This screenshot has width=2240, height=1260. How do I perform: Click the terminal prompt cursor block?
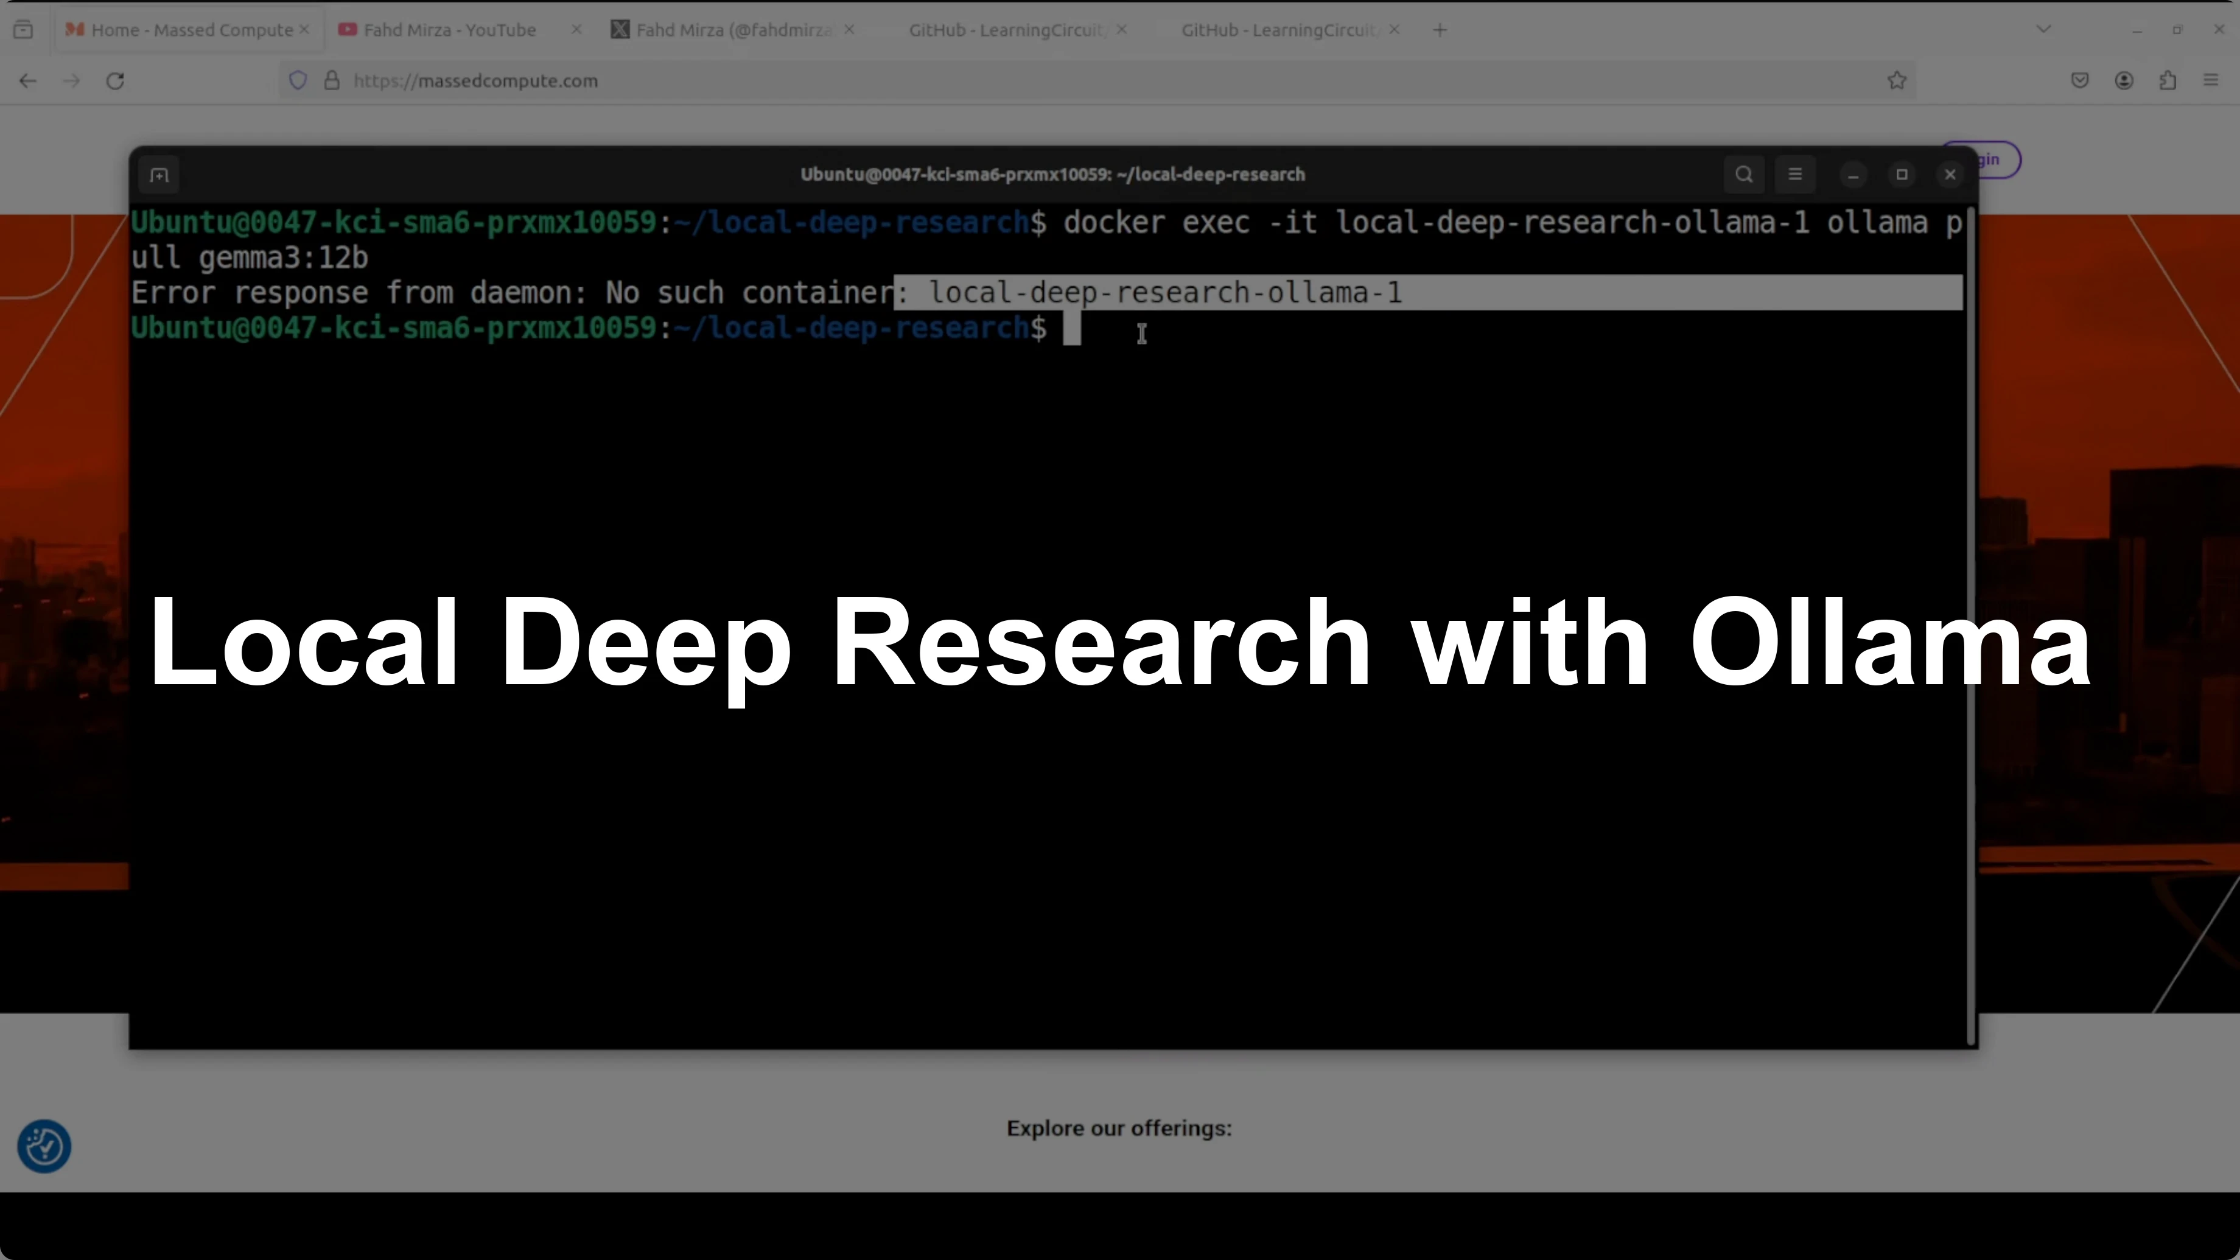1071,329
